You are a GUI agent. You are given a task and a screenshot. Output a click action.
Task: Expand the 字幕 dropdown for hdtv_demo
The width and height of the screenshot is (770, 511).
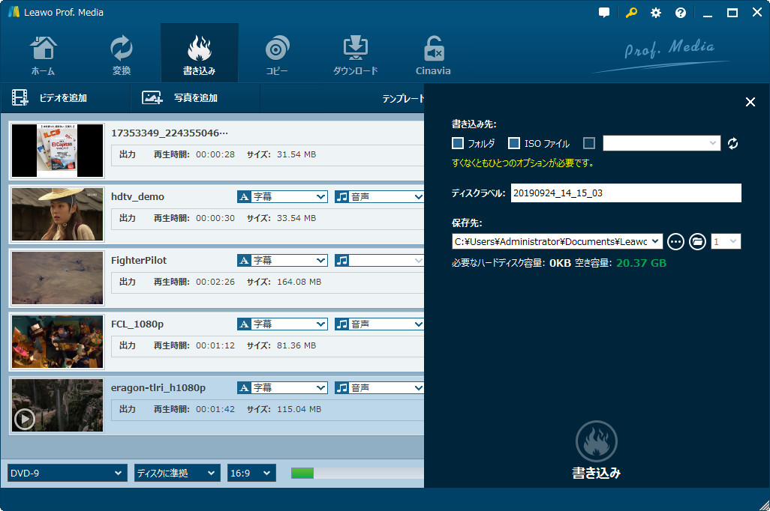(x=282, y=196)
